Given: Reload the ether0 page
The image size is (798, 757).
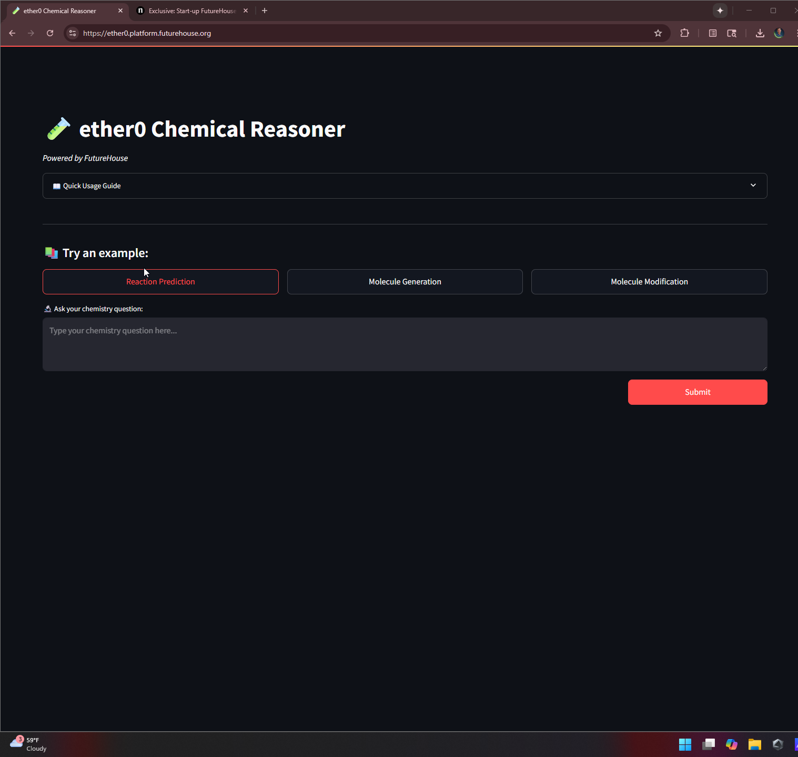Looking at the screenshot, I should tap(50, 33).
